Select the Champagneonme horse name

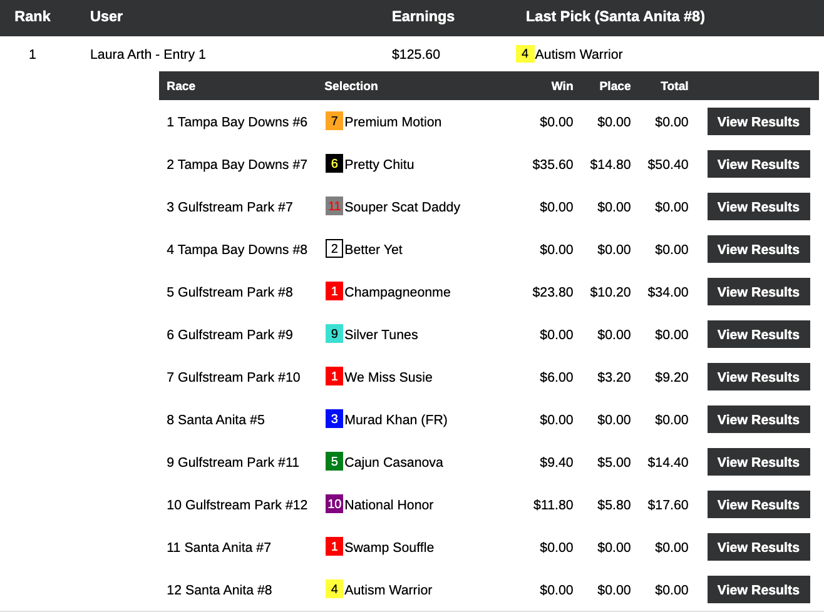click(397, 292)
